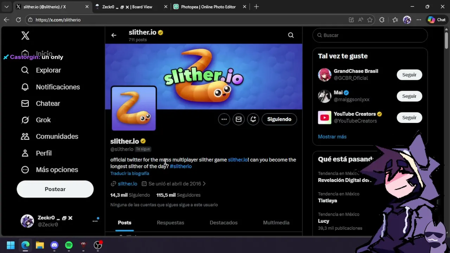Image resolution: width=450 pixels, height=253 pixels.
Task: Toggle the Siguiendo follow button
Action: click(279, 119)
